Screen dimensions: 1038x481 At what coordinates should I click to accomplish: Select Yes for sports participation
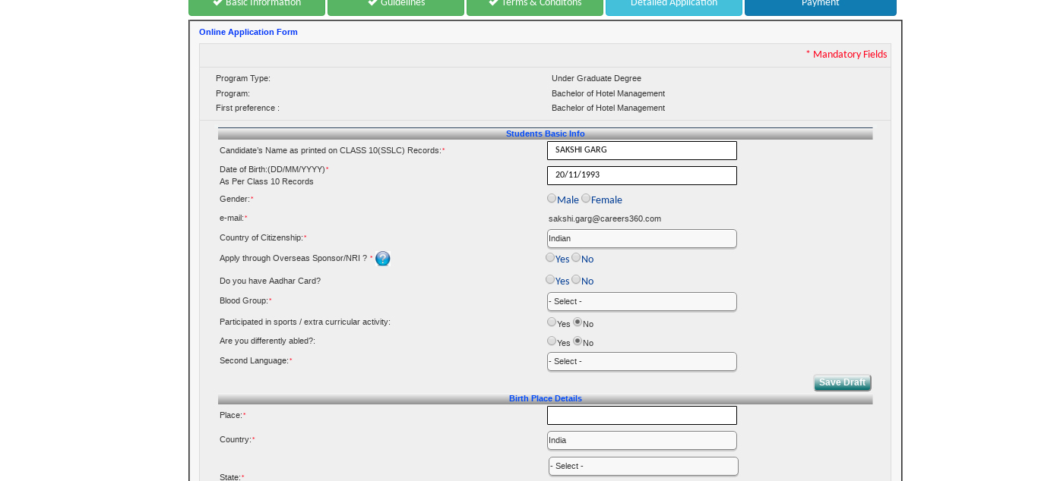tap(552, 321)
